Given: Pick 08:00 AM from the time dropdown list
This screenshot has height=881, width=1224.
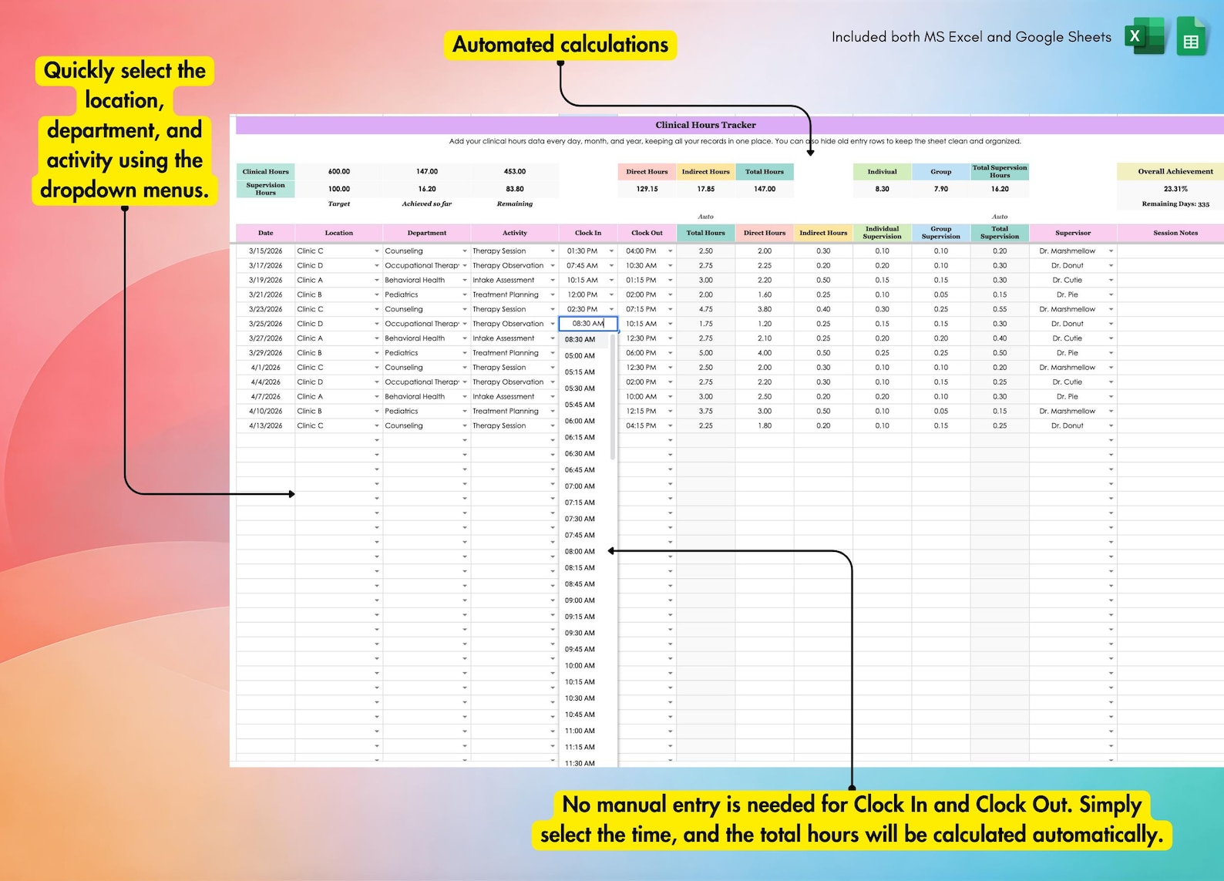Looking at the screenshot, I should 580,552.
